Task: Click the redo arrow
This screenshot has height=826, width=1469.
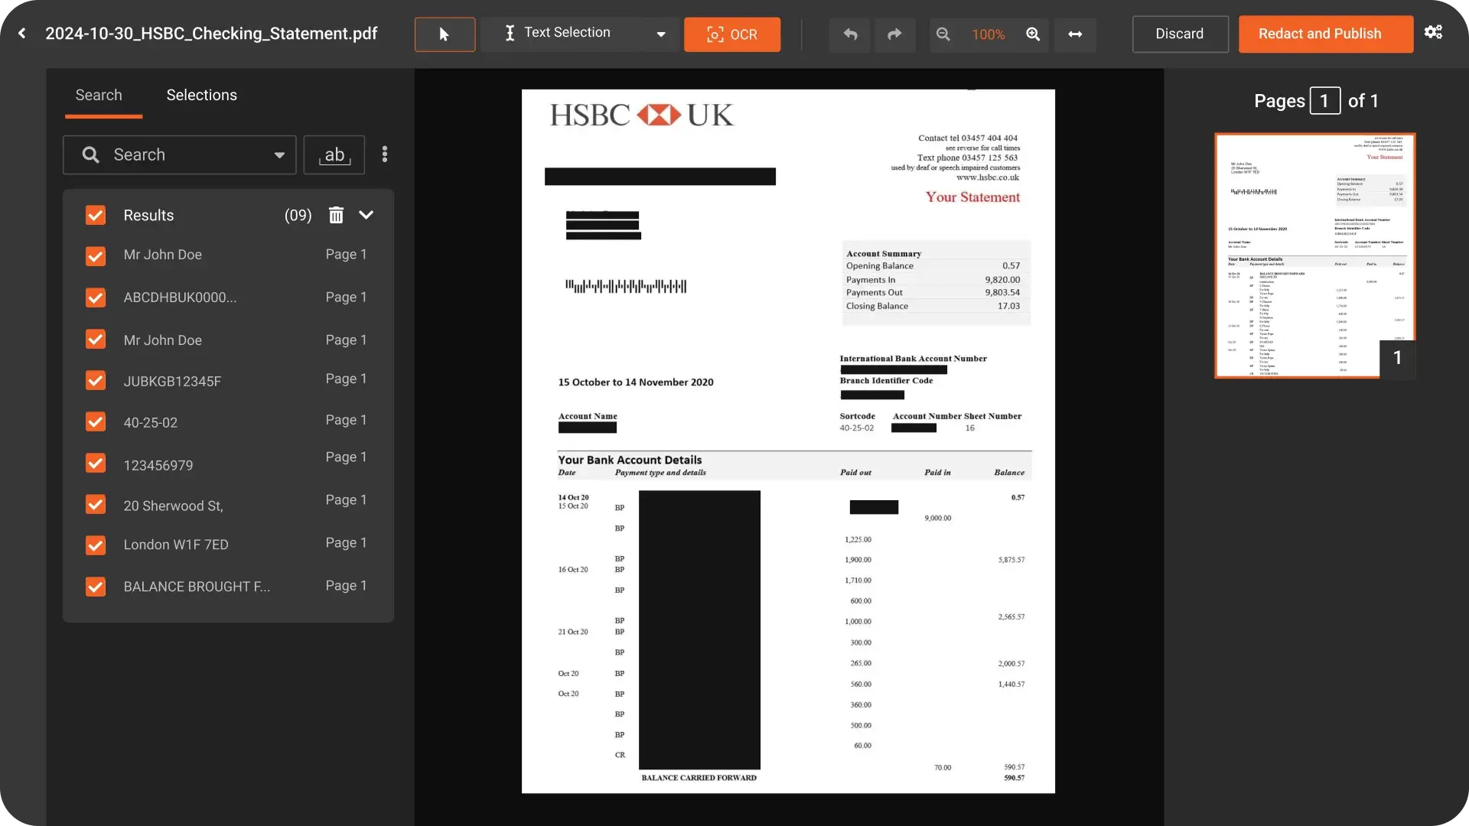Action: [894, 34]
